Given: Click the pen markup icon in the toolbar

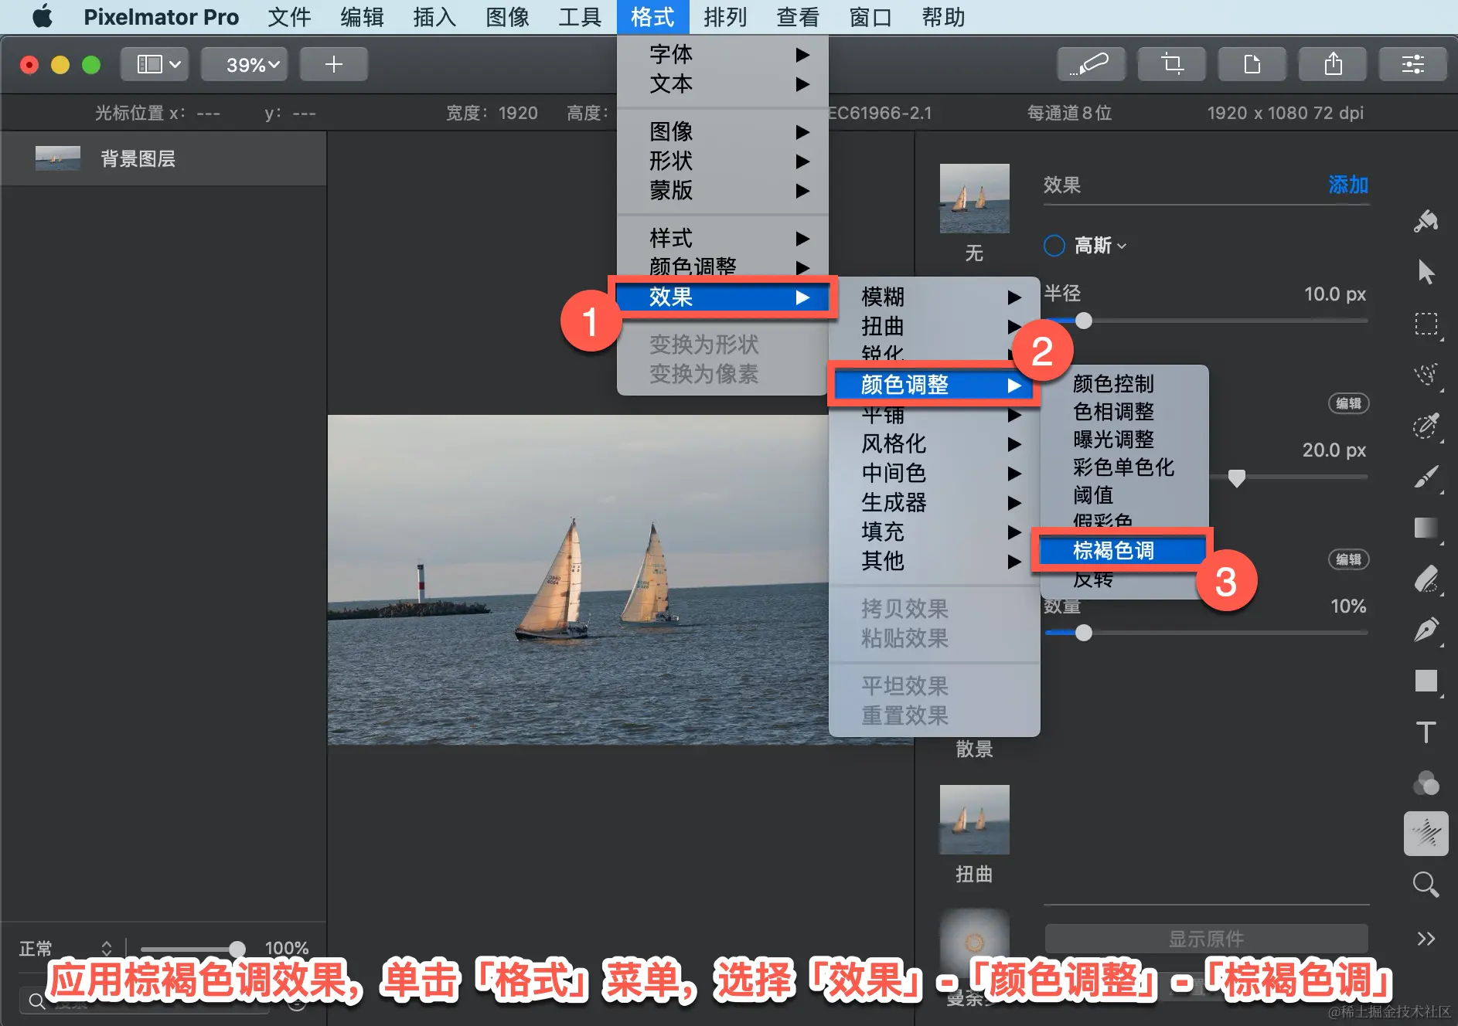Looking at the screenshot, I should click(x=1091, y=64).
